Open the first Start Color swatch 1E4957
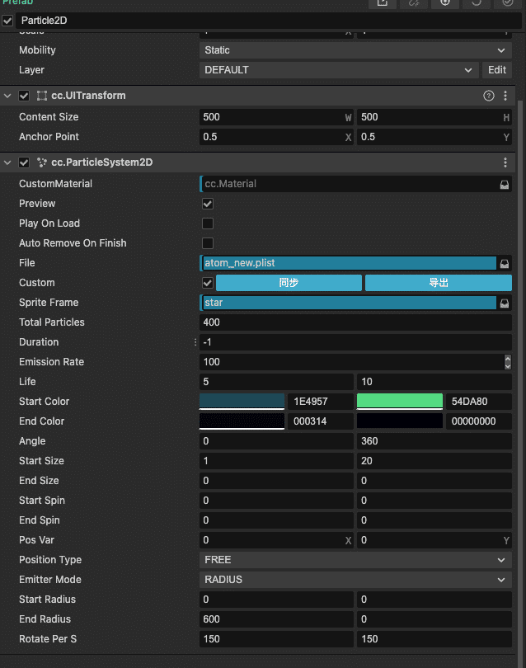Screen dimensions: 526x668 (x=242, y=402)
